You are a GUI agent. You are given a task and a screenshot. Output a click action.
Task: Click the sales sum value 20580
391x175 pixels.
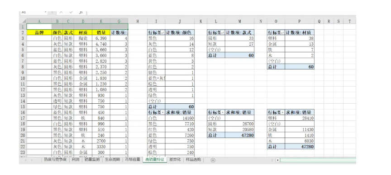pyautogui.click(x=240, y=130)
